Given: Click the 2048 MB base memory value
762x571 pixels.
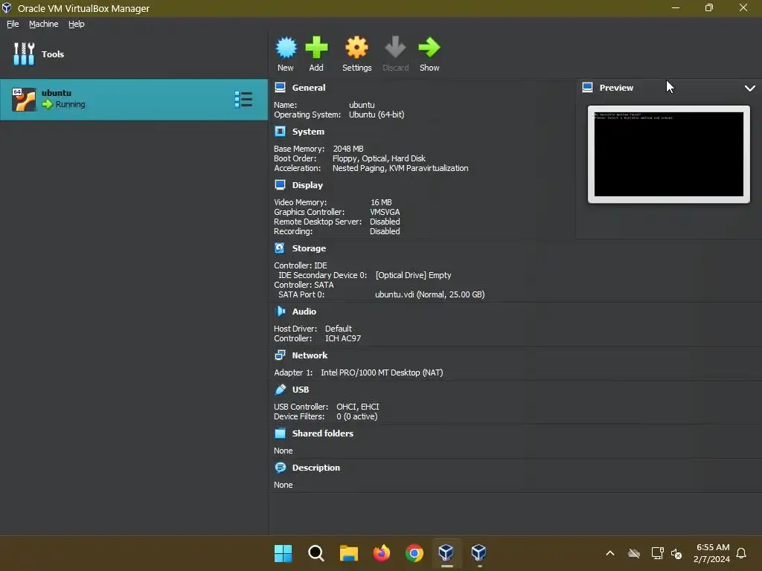Looking at the screenshot, I should pos(348,149).
